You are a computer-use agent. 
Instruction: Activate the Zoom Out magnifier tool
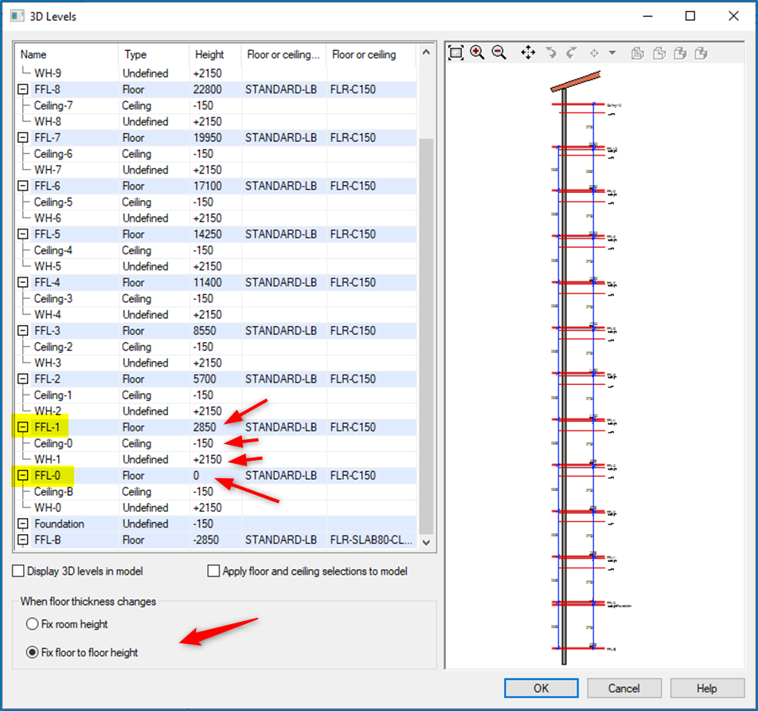tap(499, 53)
